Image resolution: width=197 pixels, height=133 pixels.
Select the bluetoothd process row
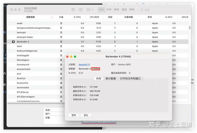(36, 83)
